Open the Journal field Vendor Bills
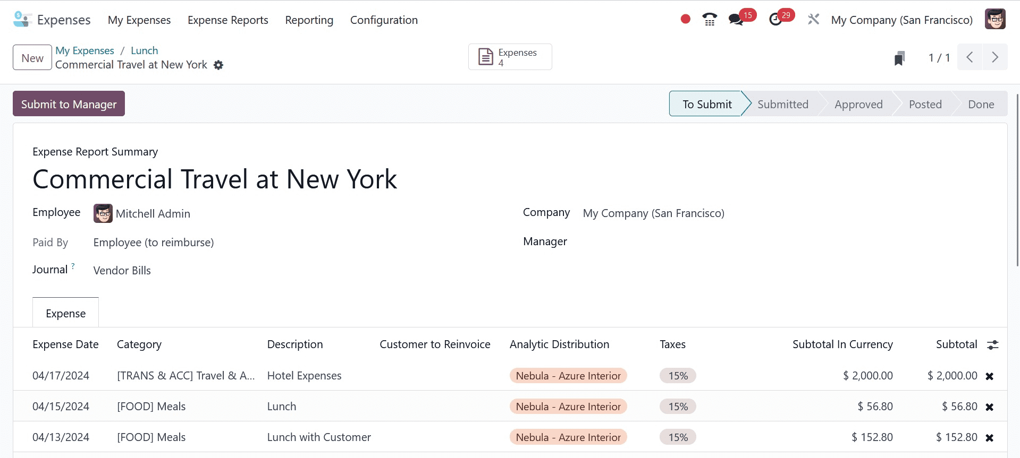Screen dimensions: 1020x458 122,271
